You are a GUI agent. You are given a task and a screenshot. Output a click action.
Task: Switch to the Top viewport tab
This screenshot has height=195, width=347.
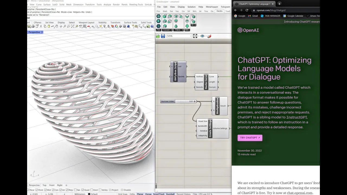(44, 185)
